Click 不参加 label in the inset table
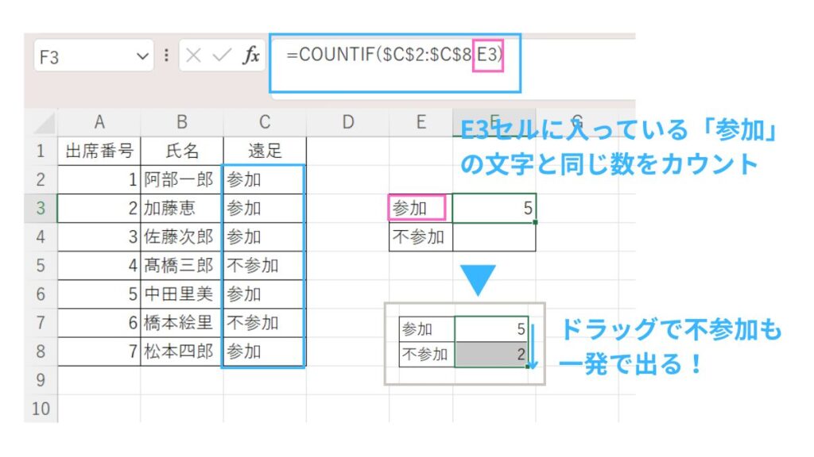 tap(427, 355)
